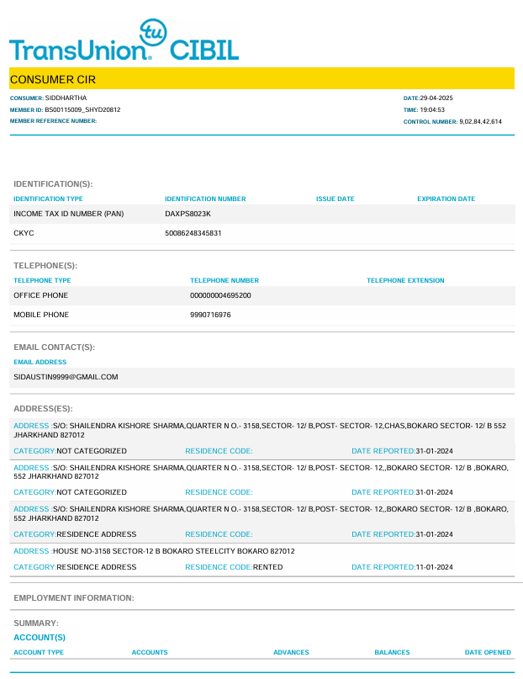Select member ID BS00115009_SHYD20812
This screenshot has height=679, width=523.
[x=82, y=109]
